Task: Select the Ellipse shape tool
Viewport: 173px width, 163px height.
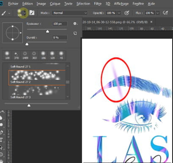Action: [x=1, y=154]
